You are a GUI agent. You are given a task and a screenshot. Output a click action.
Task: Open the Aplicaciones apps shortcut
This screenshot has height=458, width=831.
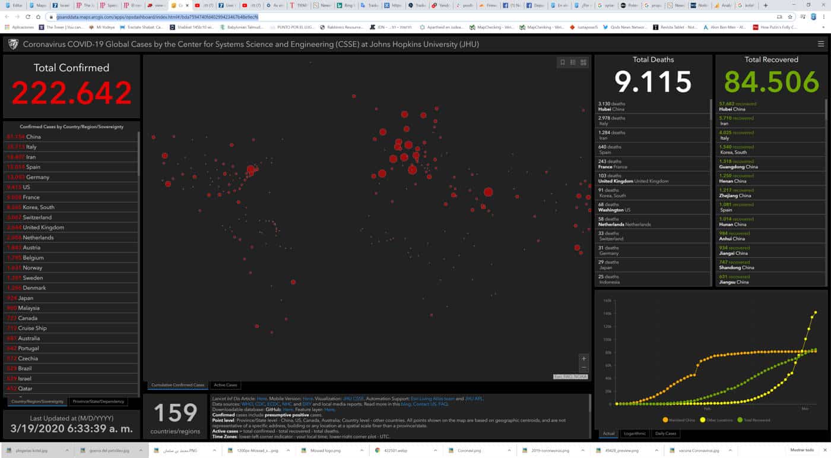coord(19,27)
